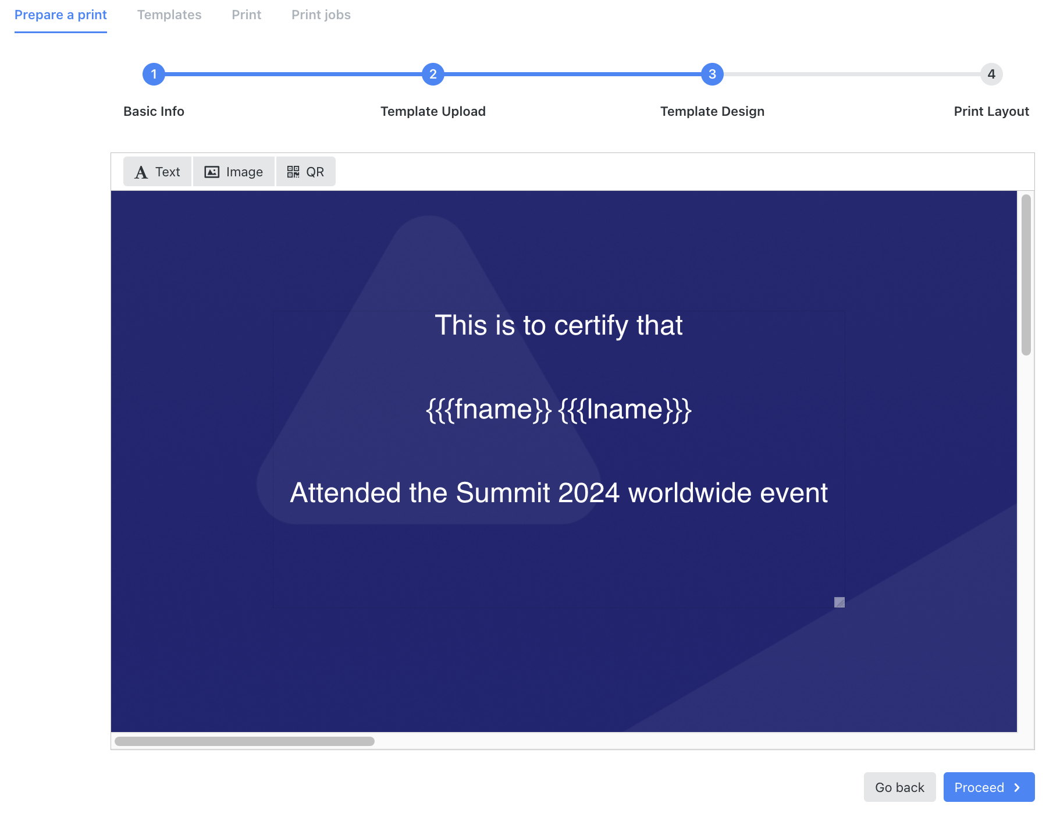Add a QR code element
Viewport: 1053px width, 817px height.
point(305,172)
